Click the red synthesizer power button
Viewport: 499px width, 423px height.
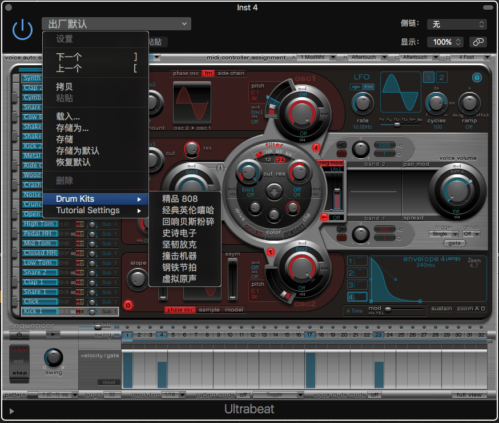[128, 305]
